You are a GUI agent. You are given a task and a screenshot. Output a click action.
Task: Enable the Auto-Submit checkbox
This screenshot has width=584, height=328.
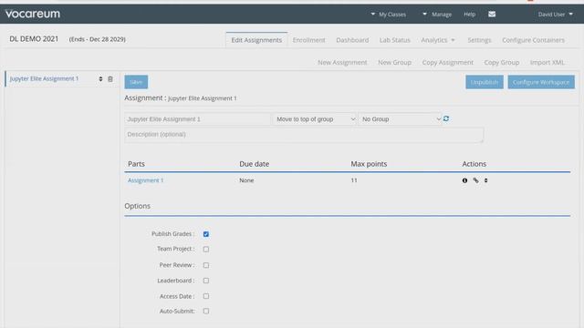206,312
